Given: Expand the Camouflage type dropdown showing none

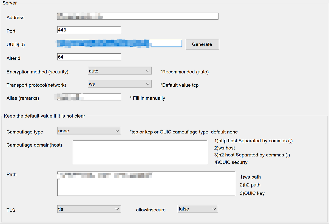Looking at the screenshot, I should pyautogui.click(x=89, y=131).
